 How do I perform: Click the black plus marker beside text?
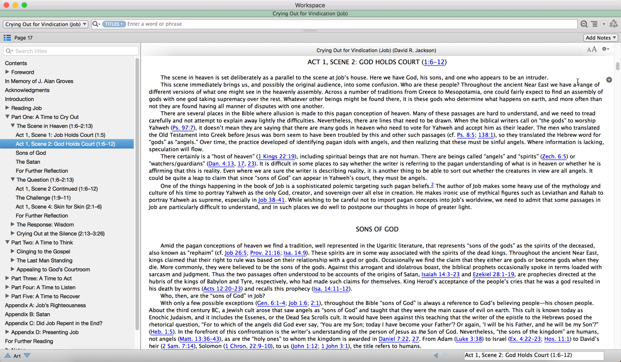(609, 80)
